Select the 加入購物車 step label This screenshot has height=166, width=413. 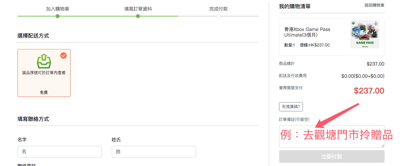tap(58, 9)
